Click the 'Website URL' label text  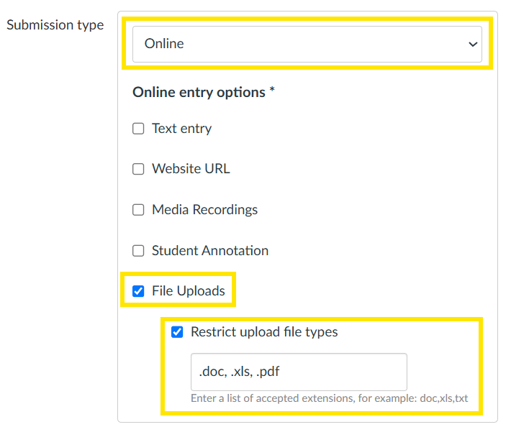click(191, 169)
